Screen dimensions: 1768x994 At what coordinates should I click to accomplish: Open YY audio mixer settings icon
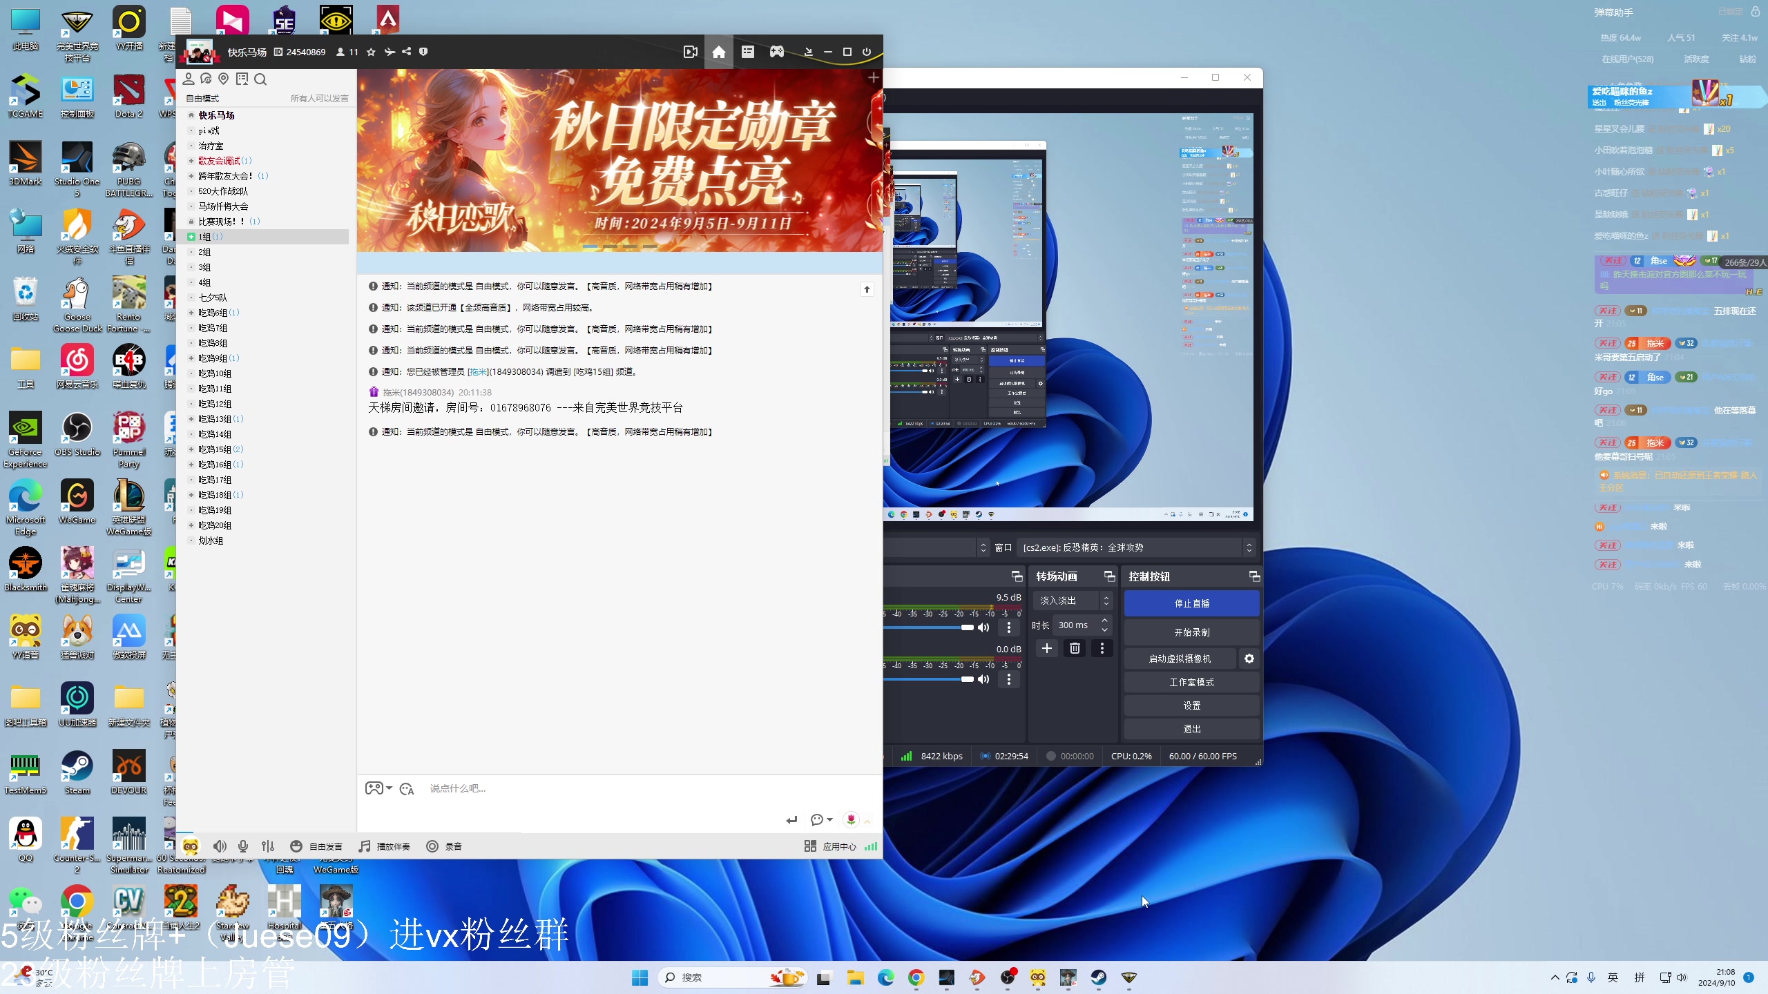click(x=268, y=846)
